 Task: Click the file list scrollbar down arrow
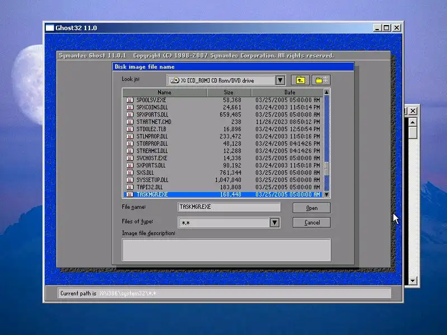(x=327, y=194)
